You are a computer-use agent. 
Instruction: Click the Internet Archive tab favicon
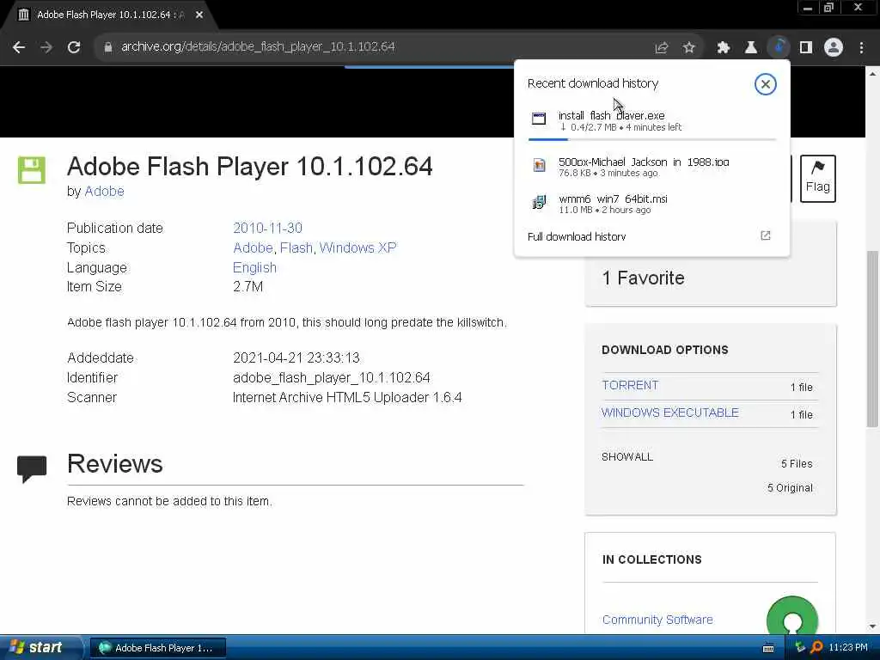click(23, 15)
